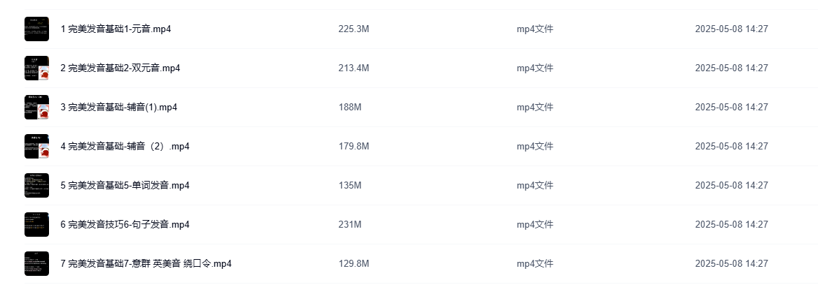Click thumbnail of 7 意群 英美音 绕口令 video
This screenshot has width=818, height=301.
point(36,264)
